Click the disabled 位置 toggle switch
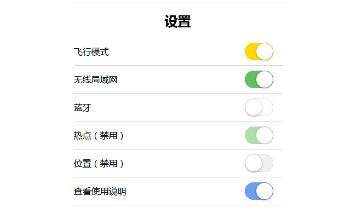Image resolution: width=356 pixels, height=219 pixels. coord(259,163)
